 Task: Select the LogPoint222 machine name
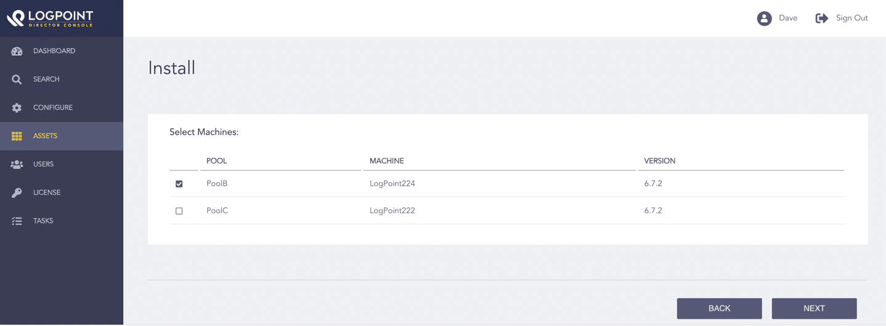[392, 211]
